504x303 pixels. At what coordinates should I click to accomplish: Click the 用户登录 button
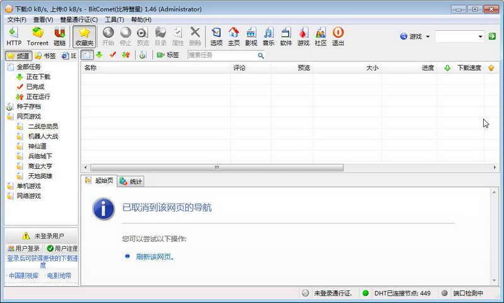click(24, 248)
